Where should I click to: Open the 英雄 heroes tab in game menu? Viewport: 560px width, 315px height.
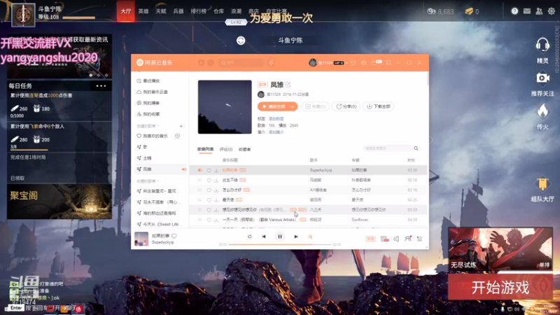143,11
